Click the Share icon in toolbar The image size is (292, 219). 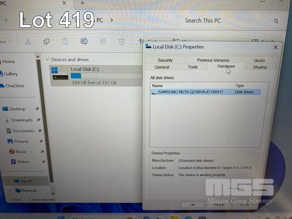(x=103, y=41)
